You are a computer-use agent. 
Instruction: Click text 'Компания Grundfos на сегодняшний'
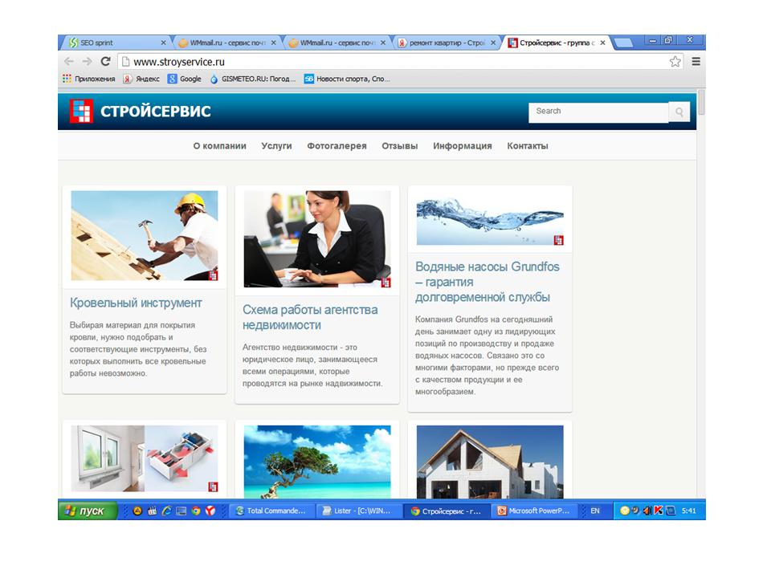(483, 319)
